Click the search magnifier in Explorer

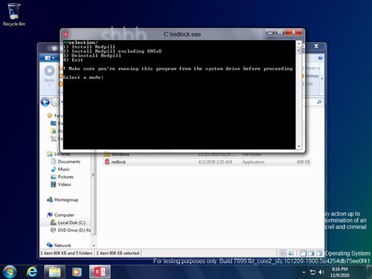coord(319,102)
